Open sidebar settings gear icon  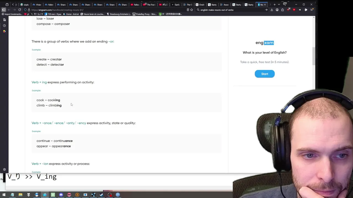click(4, 170)
